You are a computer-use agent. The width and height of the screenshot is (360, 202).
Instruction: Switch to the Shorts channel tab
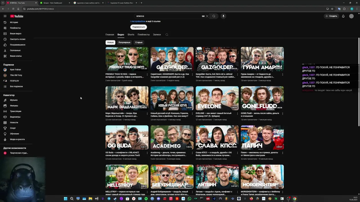[x=131, y=35]
